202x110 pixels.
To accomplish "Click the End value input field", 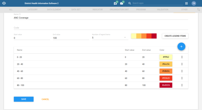I will tap(71, 38).
